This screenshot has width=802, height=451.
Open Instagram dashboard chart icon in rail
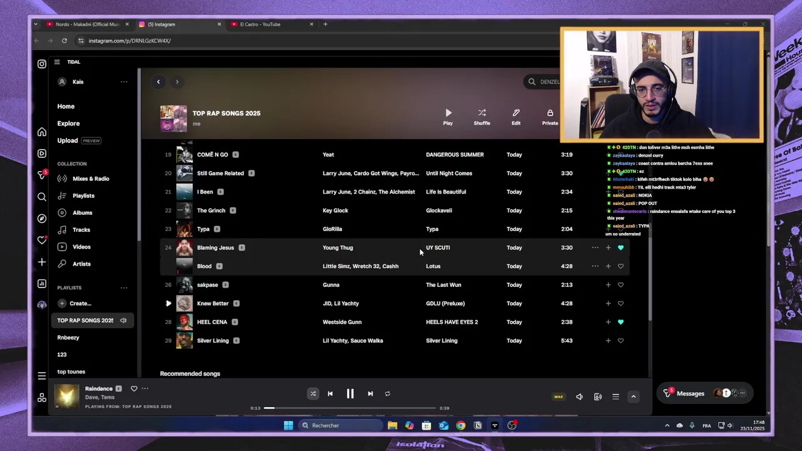[42, 284]
